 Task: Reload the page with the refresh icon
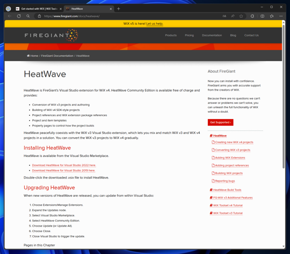click(x=19, y=16)
